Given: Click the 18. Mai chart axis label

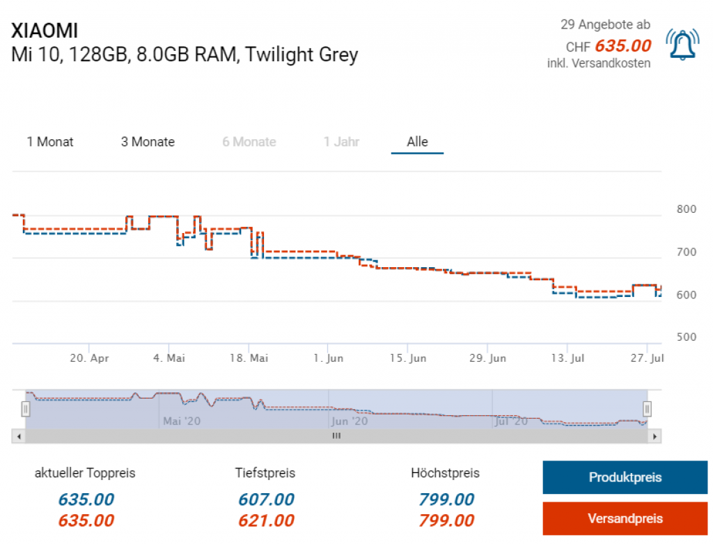Looking at the screenshot, I should [x=249, y=358].
